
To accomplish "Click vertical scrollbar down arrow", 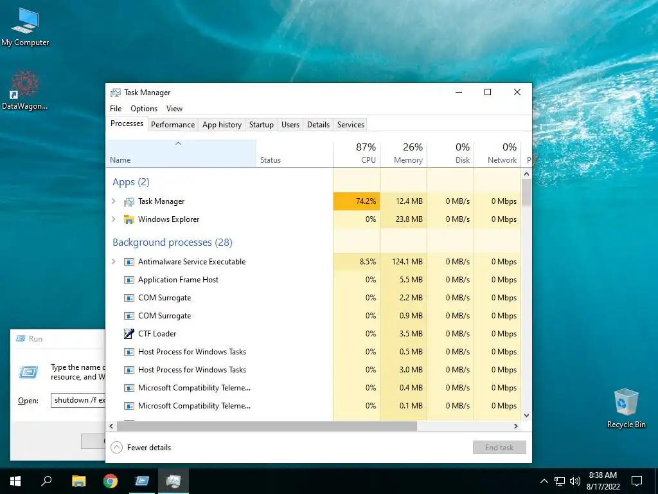I will point(527,416).
